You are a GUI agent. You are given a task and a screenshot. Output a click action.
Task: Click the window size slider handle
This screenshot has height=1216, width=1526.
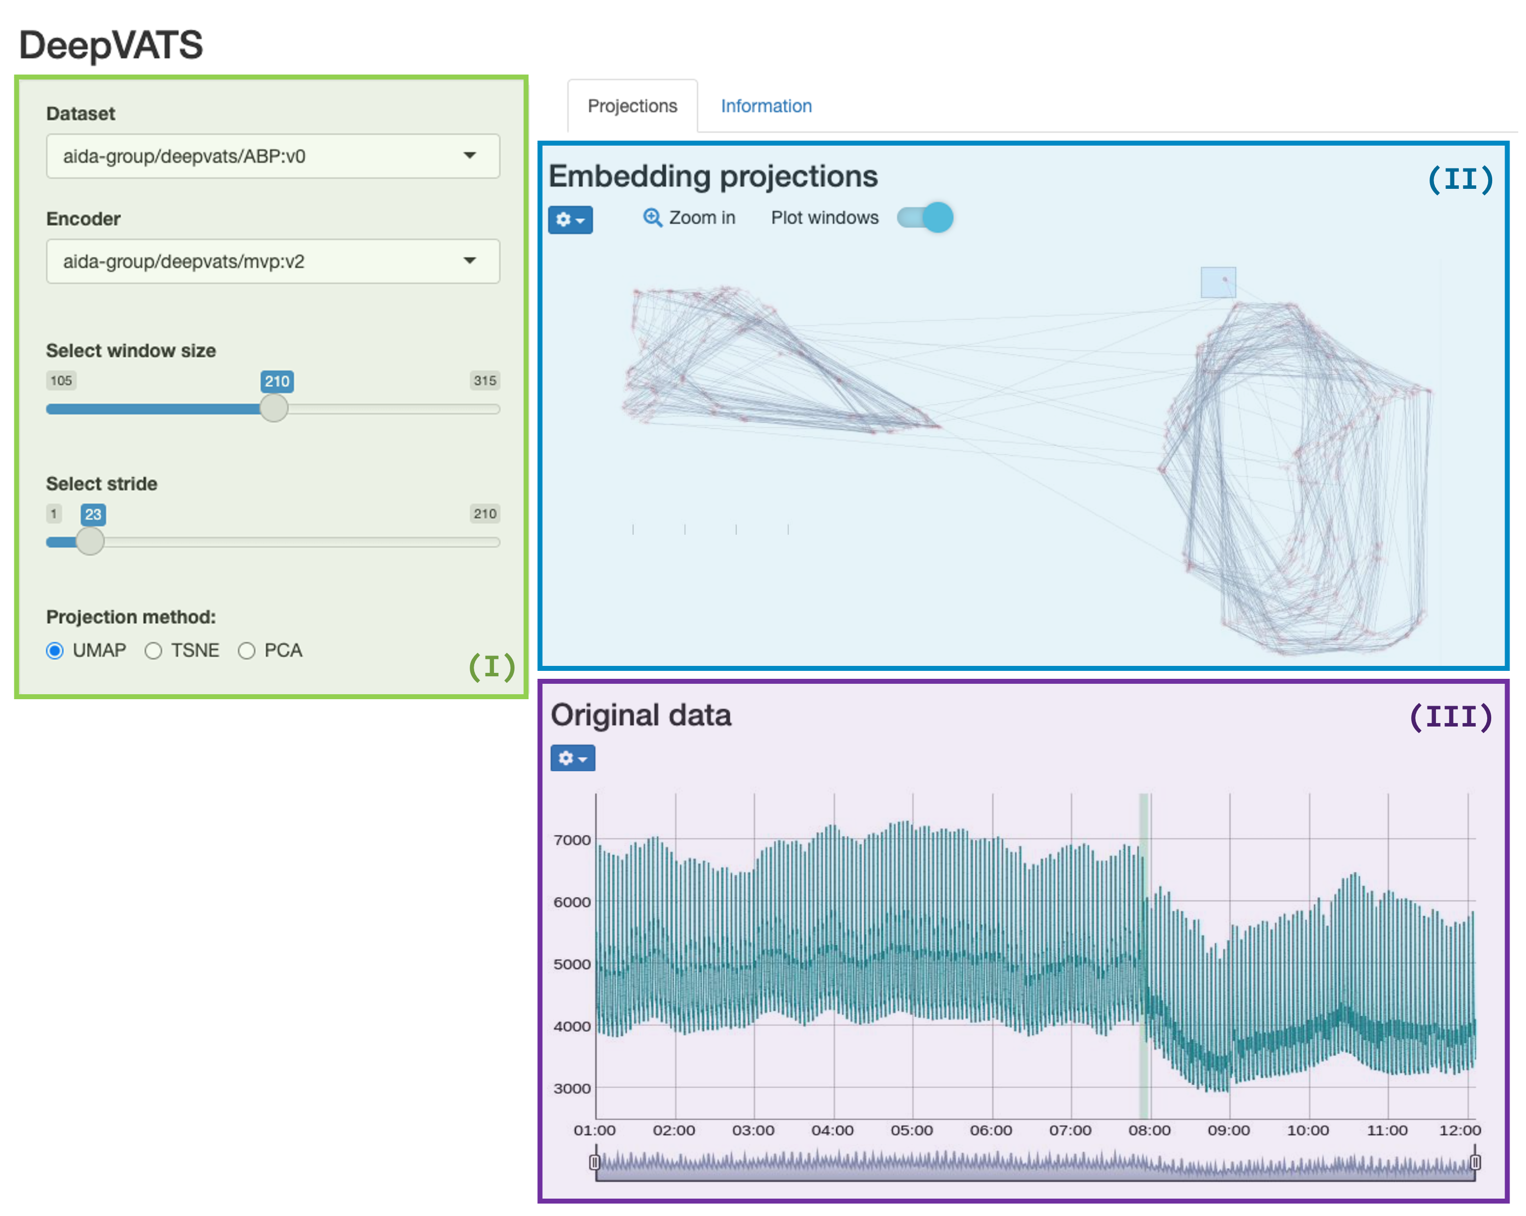[274, 408]
